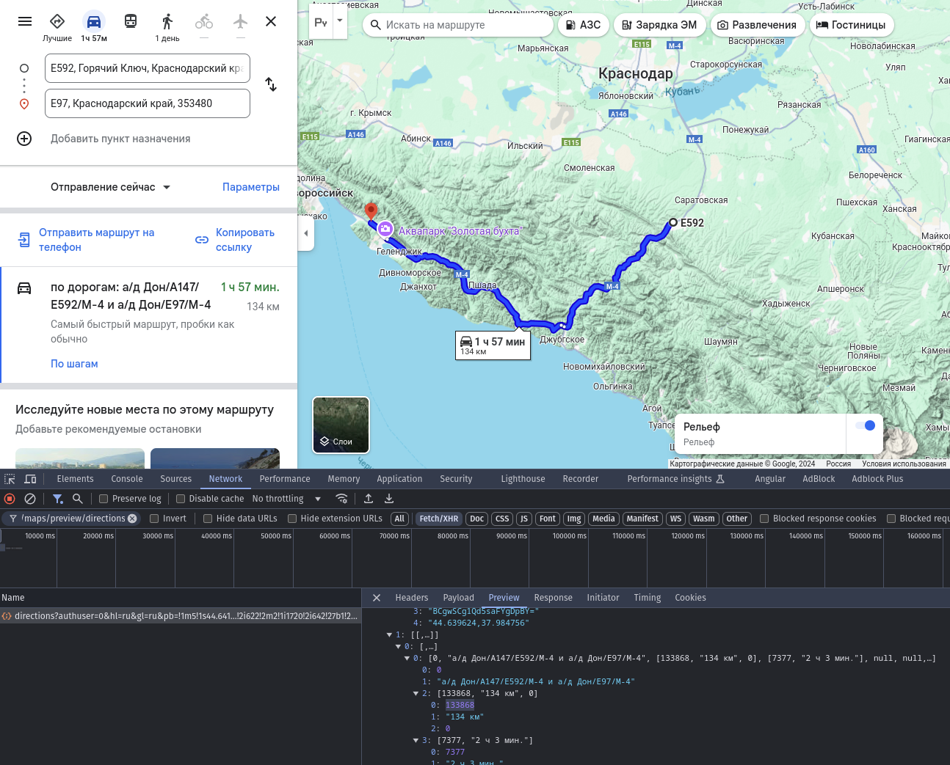Toggle the network filter funnel icon

(58, 499)
